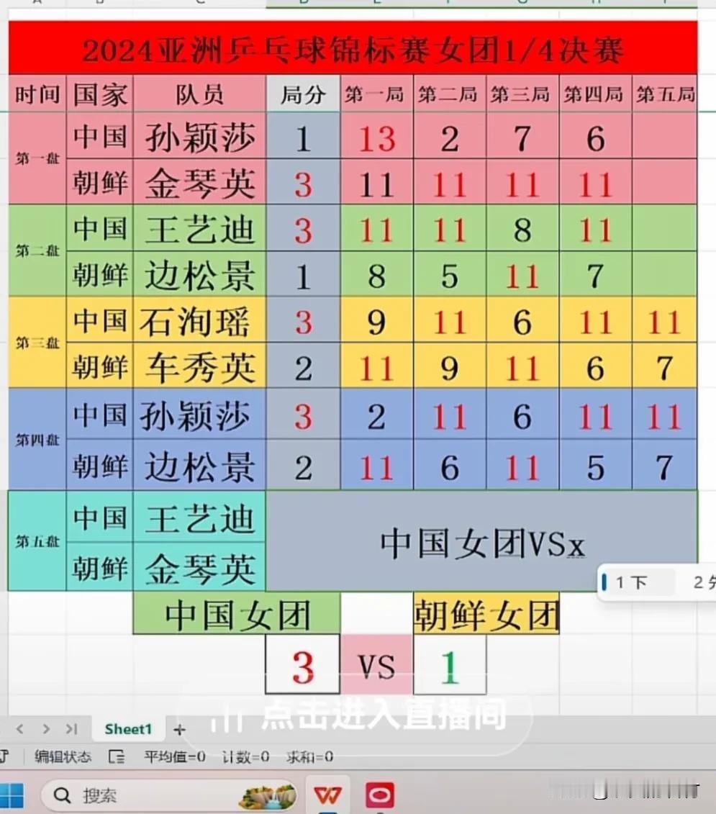
Task: Click 平均值=0 in the status bar
Action: 175,757
